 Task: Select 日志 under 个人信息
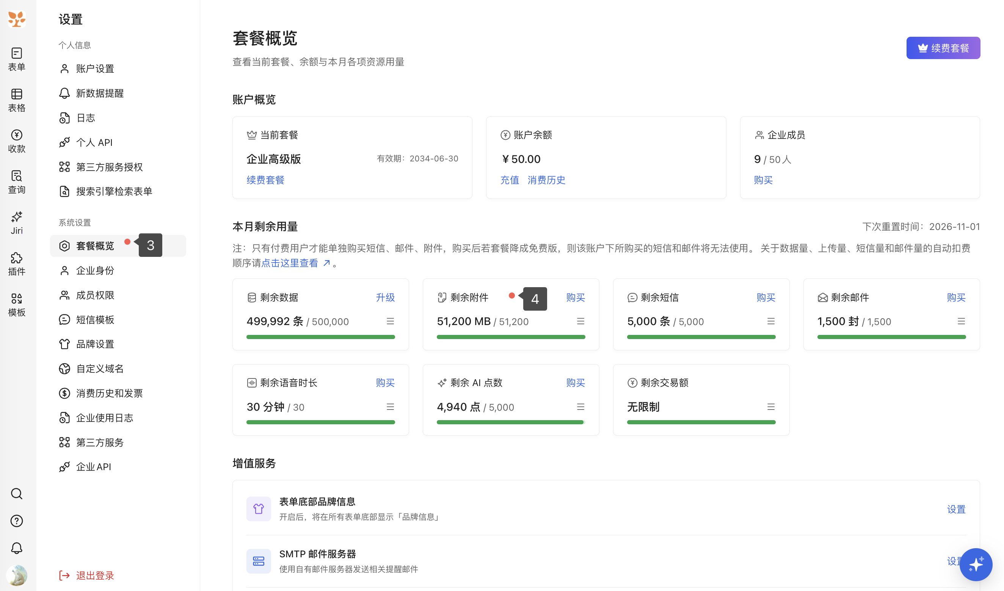pos(118,118)
